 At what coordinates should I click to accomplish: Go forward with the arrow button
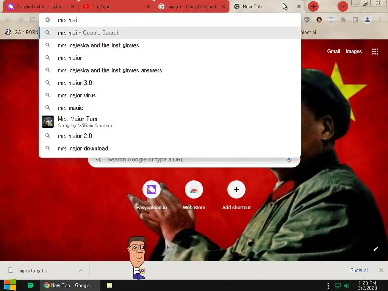tap(20, 20)
